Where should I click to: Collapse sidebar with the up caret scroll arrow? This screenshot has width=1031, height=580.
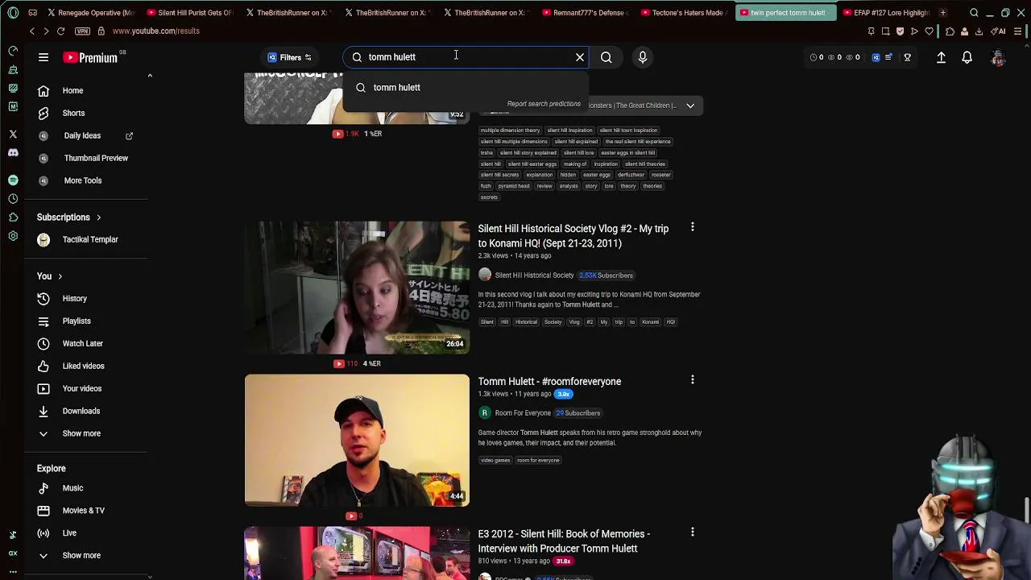(150, 76)
